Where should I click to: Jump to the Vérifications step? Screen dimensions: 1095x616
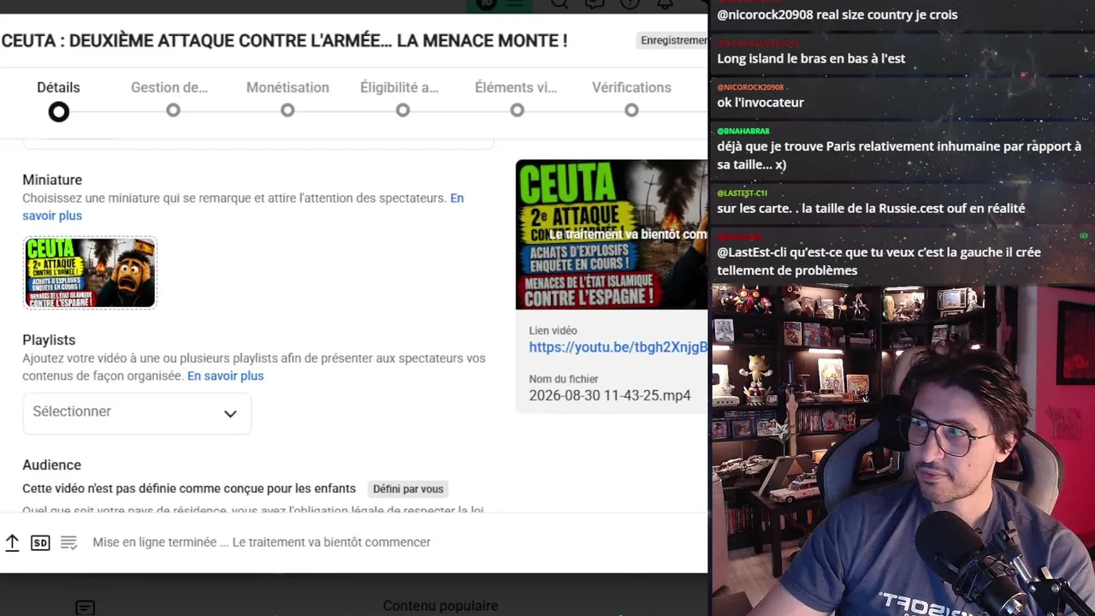coord(631,99)
